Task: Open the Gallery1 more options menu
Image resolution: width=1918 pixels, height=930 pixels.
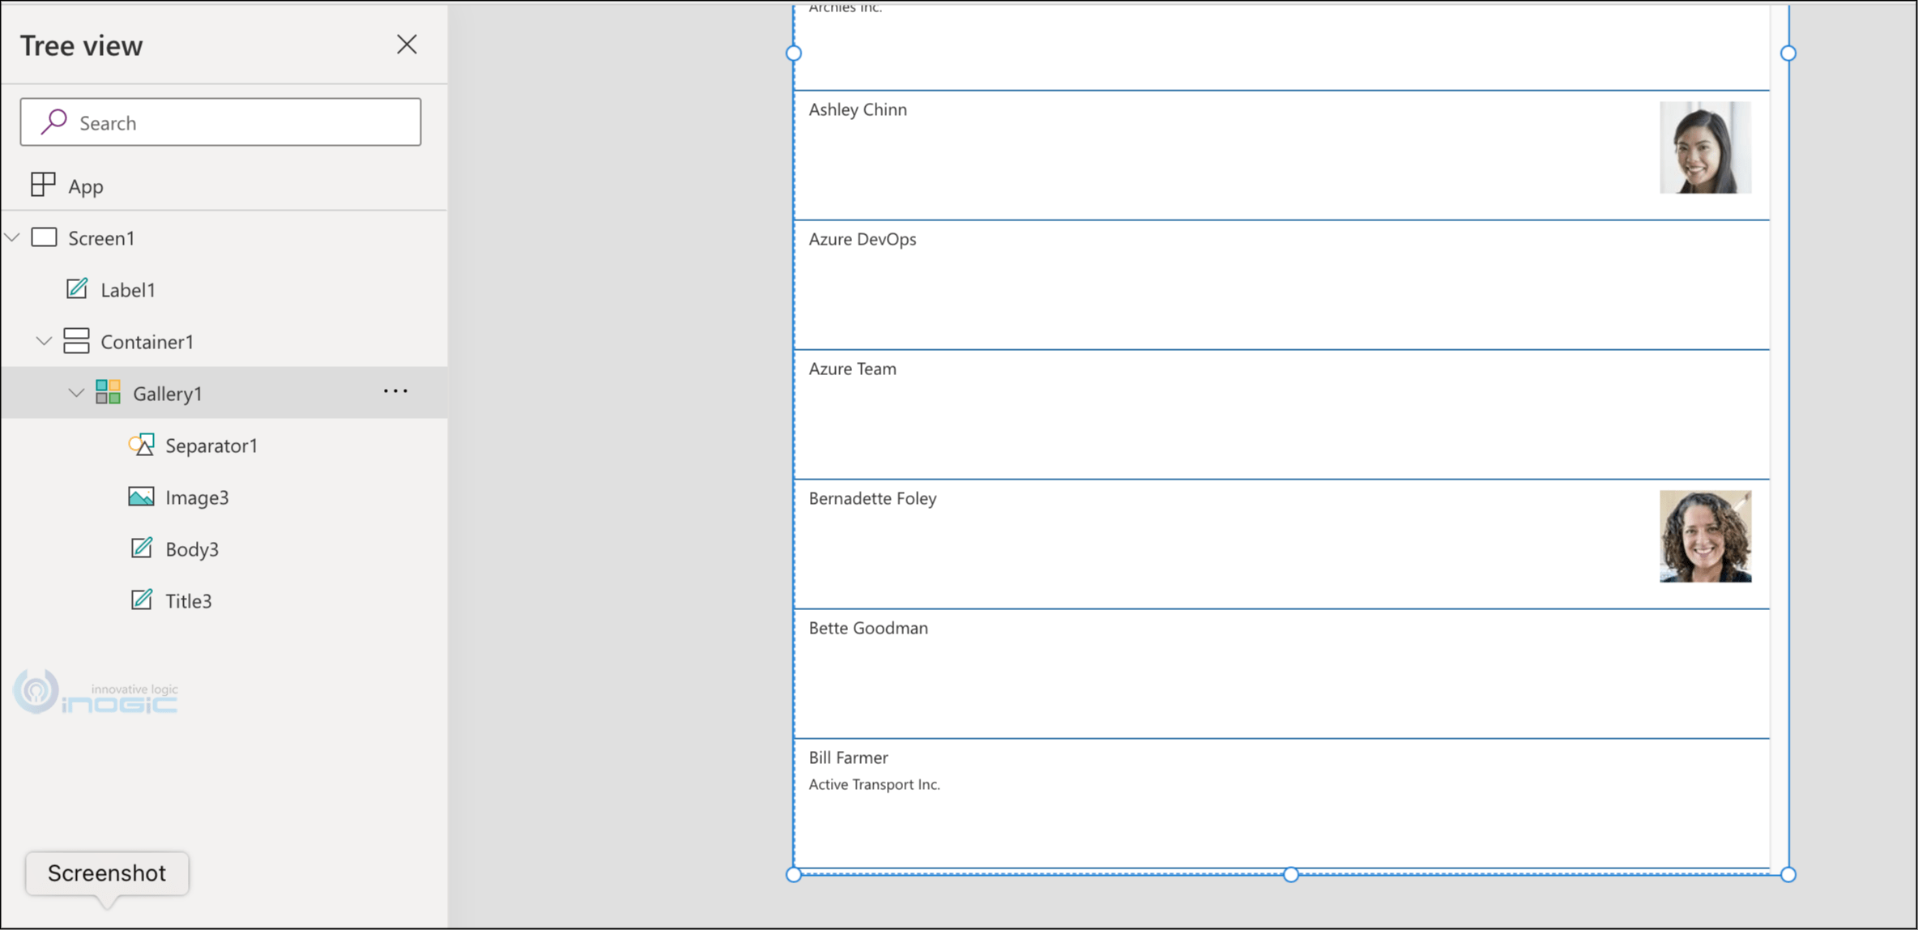Action: coord(395,391)
